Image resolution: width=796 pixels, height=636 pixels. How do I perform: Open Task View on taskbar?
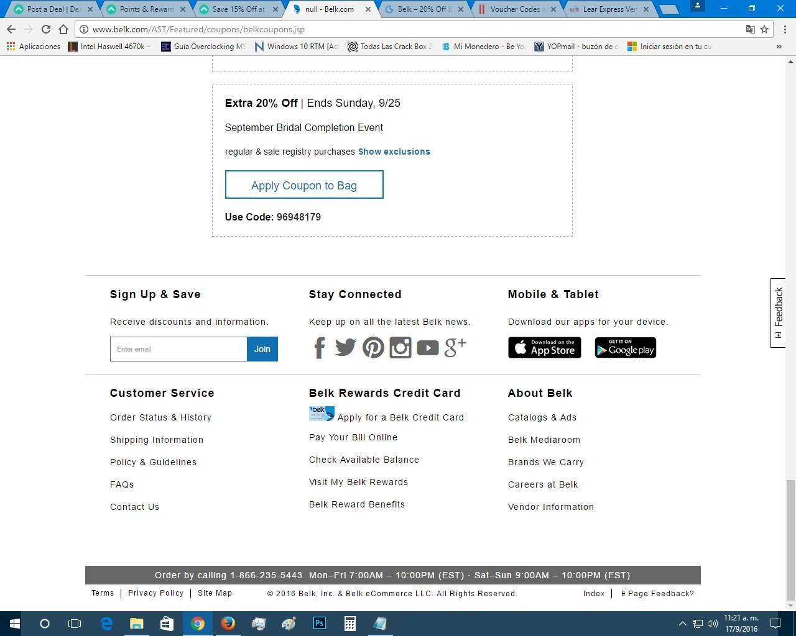(75, 624)
